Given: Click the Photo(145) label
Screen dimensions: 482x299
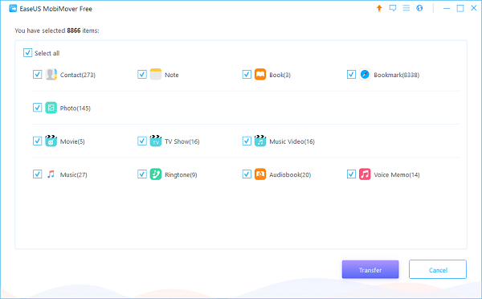Looking at the screenshot, I should click(76, 108).
